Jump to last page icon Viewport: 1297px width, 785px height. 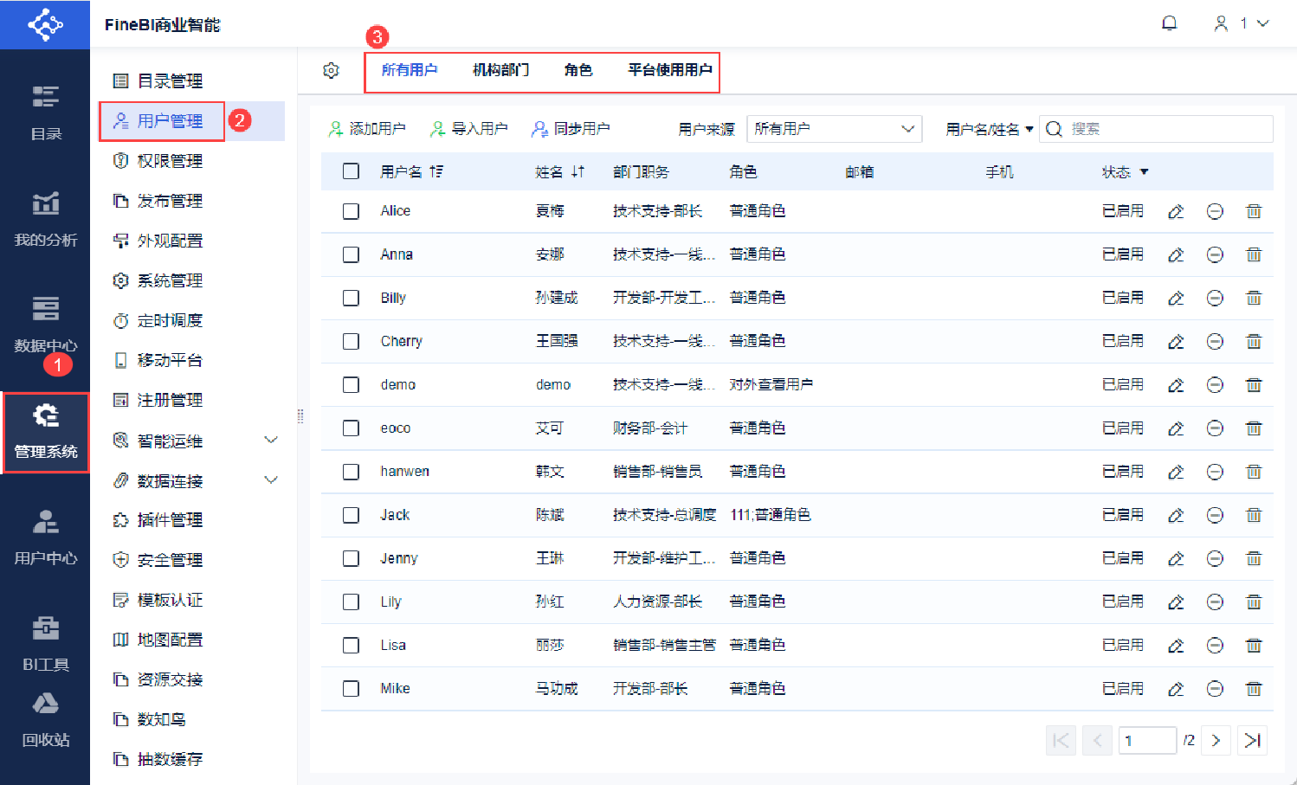coord(1252,740)
